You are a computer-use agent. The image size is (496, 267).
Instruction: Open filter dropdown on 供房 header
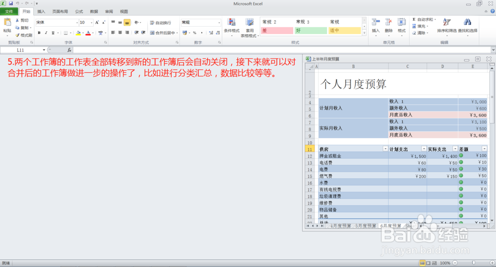[385, 149]
